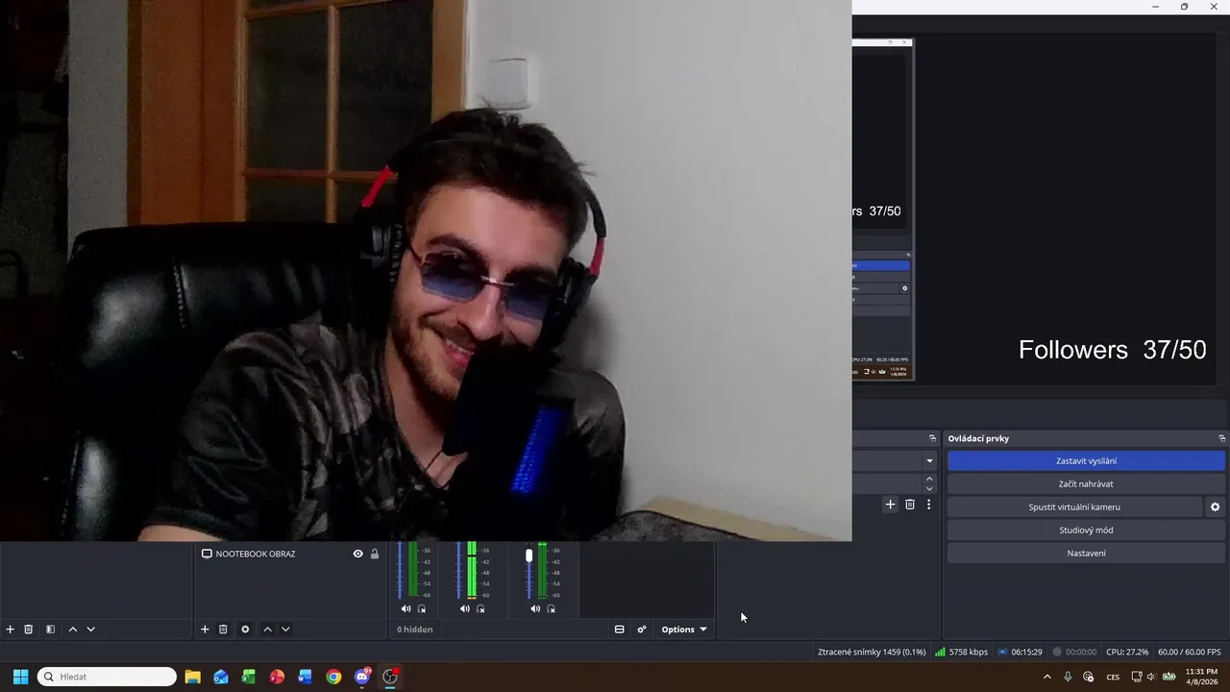Viewport: 1230px width, 692px height.
Task: Open the Windows Start menu
Action: [20, 677]
